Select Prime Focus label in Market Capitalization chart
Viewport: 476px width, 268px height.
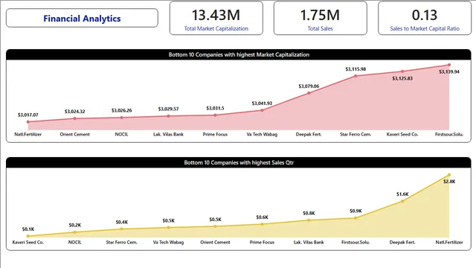(x=215, y=134)
